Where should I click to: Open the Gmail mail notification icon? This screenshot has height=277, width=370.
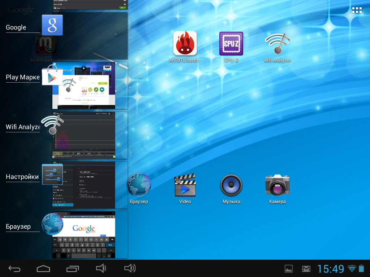306,269
